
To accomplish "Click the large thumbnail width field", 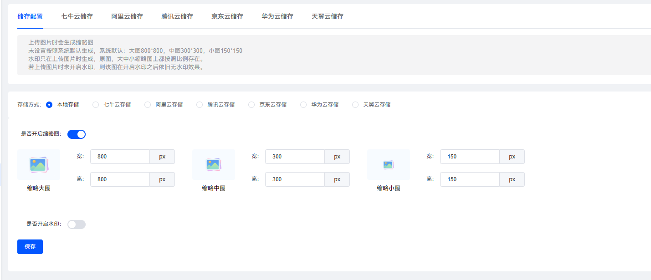I will (x=120, y=157).
